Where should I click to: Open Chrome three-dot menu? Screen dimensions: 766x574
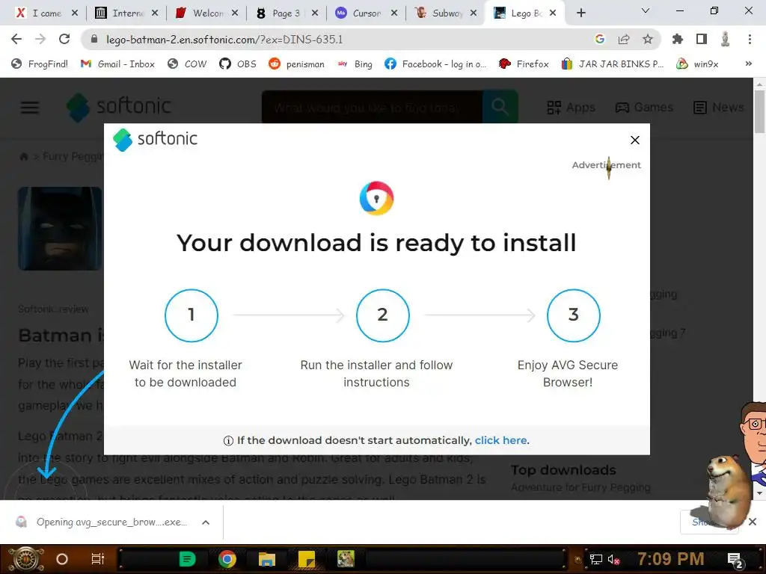[750, 39]
